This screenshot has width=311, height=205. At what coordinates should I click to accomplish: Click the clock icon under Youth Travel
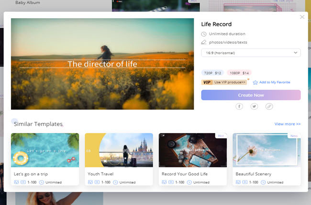(x=115, y=182)
